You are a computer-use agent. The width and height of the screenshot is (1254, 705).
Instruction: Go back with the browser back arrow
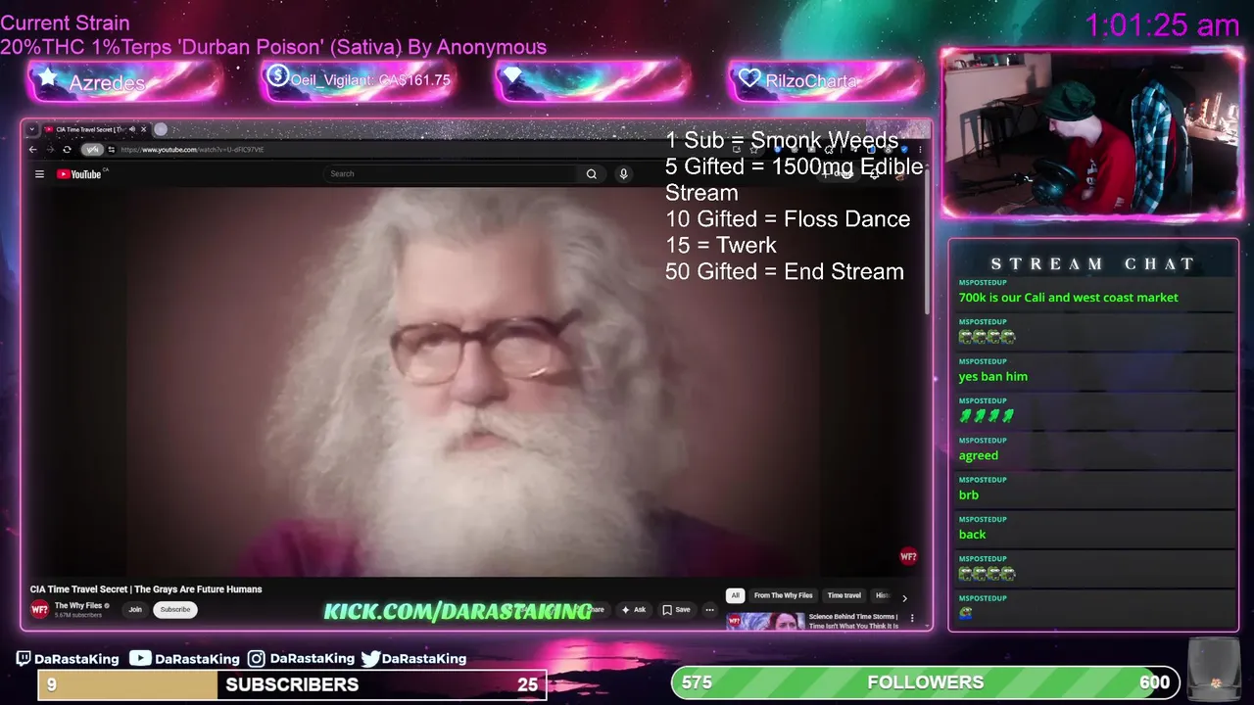pyautogui.click(x=32, y=150)
